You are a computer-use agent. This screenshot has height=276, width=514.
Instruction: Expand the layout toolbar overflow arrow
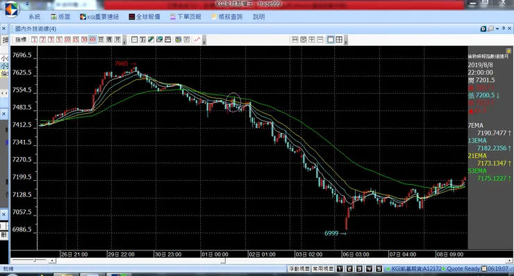tap(346, 41)
